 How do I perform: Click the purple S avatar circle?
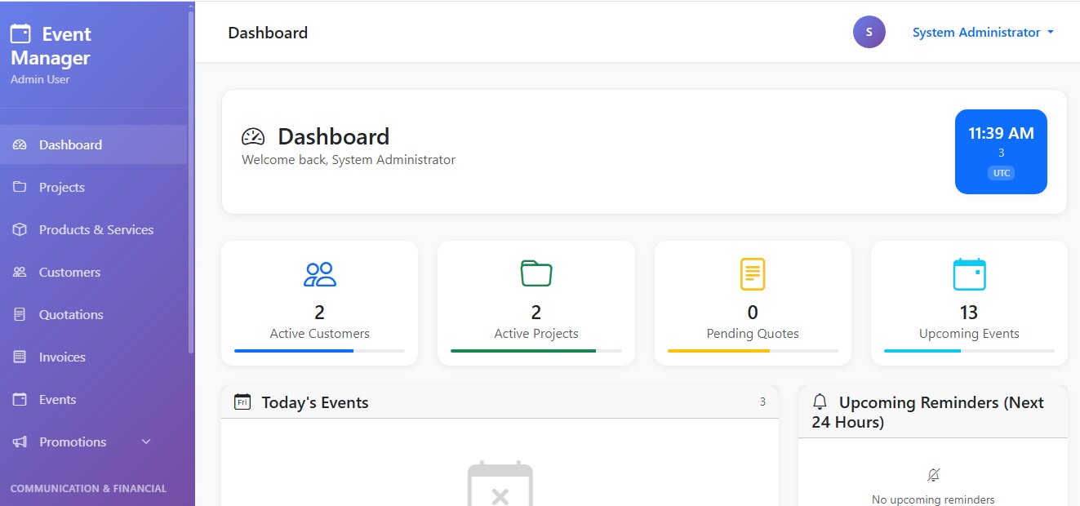click(869, 31)
